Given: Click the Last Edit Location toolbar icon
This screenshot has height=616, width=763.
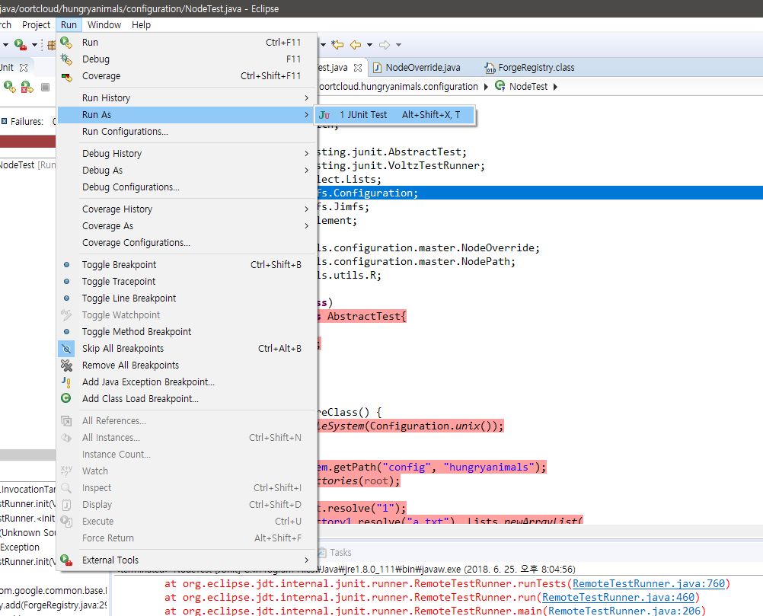Looking at the screenshot, I should coord(337,45).
